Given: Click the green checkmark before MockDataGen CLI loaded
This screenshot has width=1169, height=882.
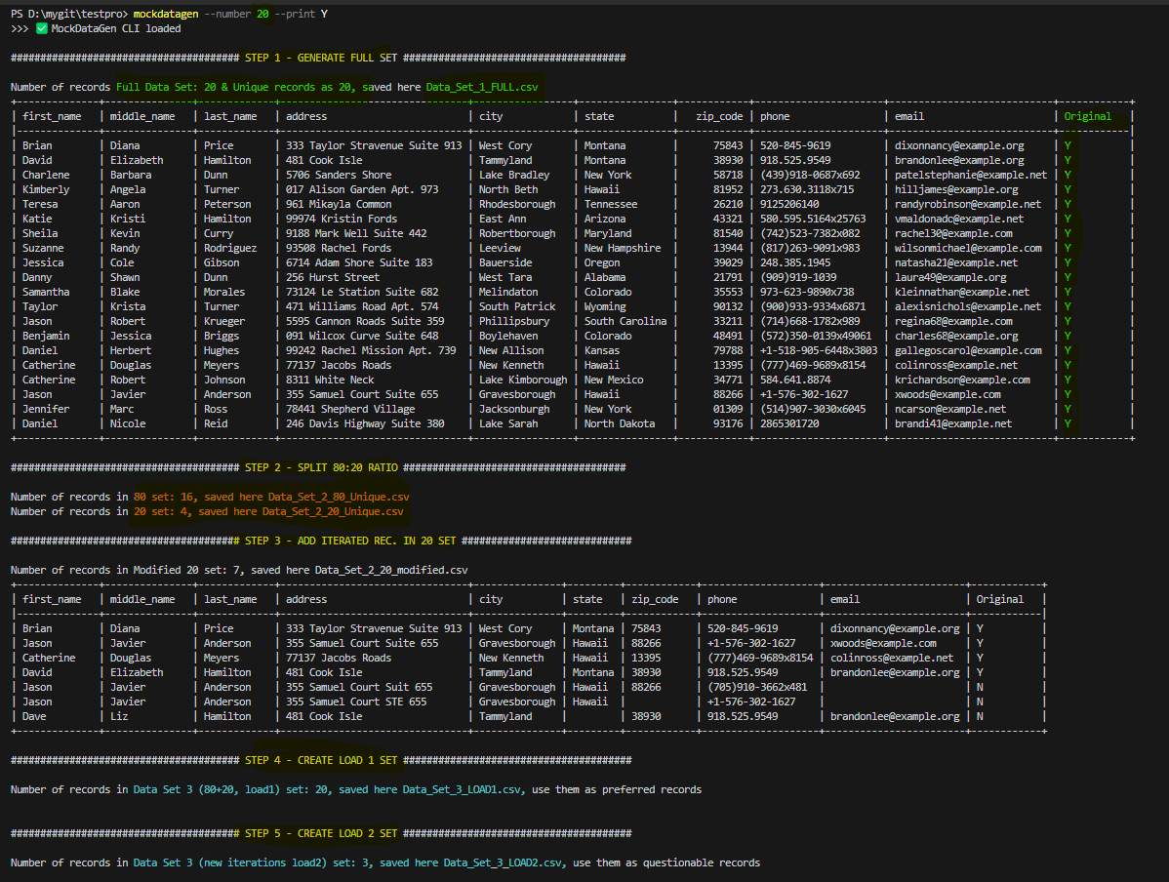Looking at the screenshot, I should point(42,28).
